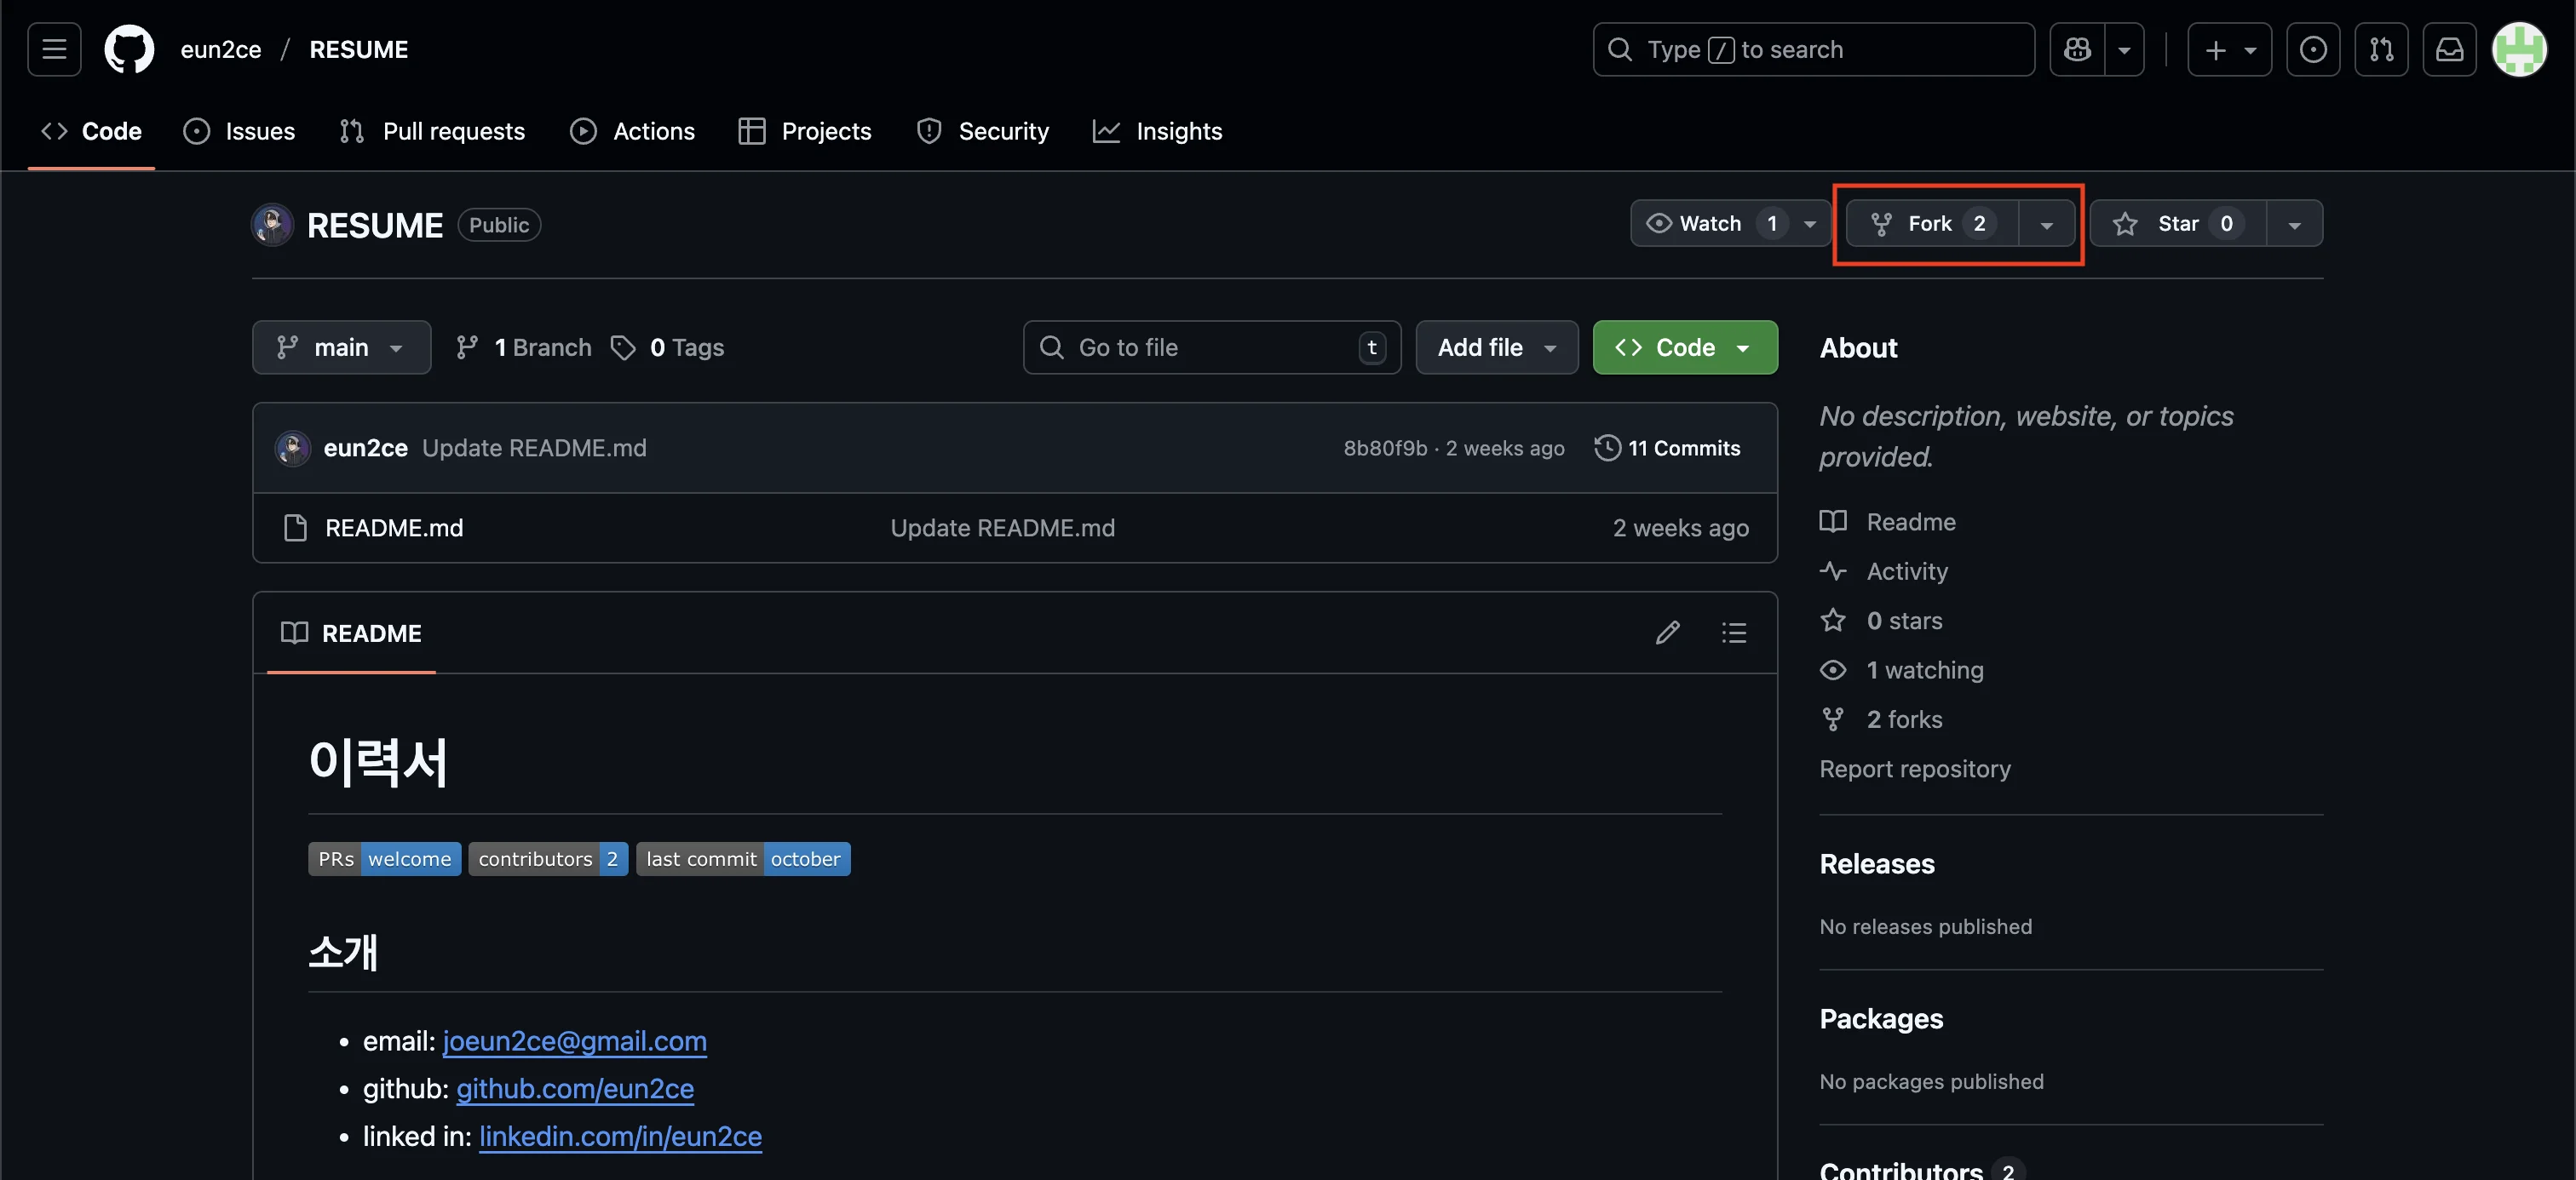The width and height of the screenshot is (2576, 1180).
Task: Edit README with the pencil icon
Action: 1667,633
